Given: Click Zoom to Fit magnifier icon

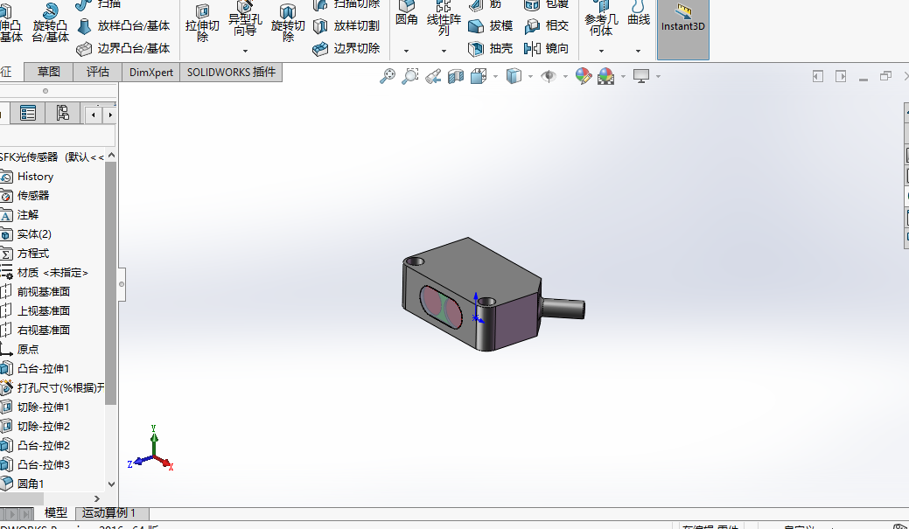Looking at the screenshot, I should pos(388,76).
